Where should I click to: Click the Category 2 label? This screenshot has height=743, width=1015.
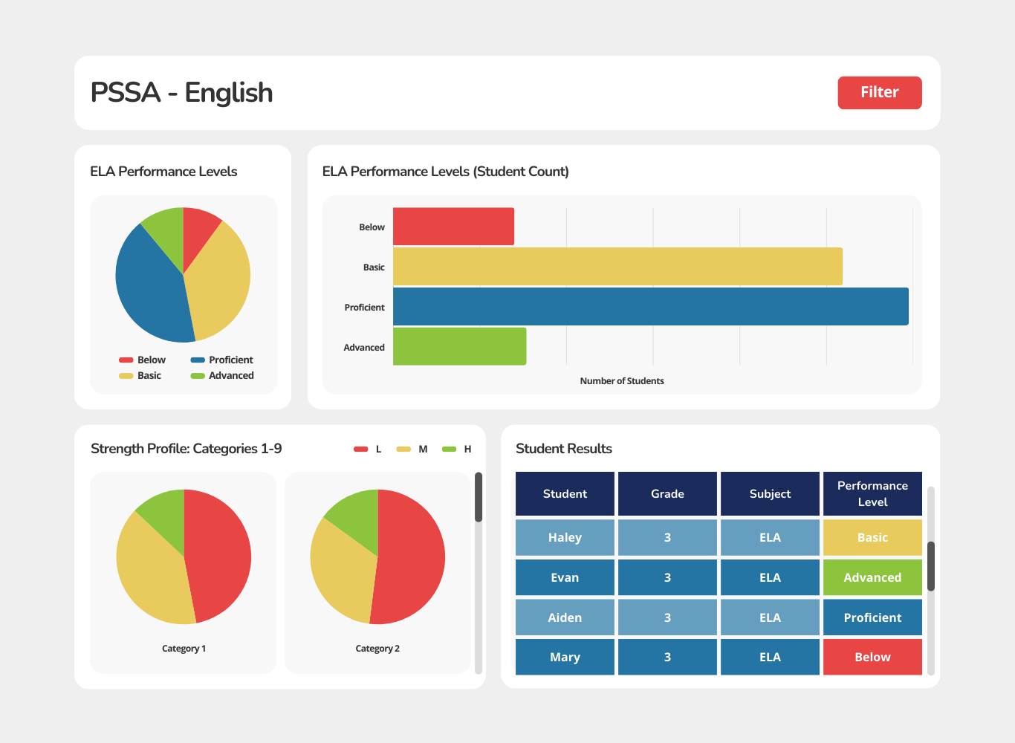pyautogui.click(x=377, y=649)
